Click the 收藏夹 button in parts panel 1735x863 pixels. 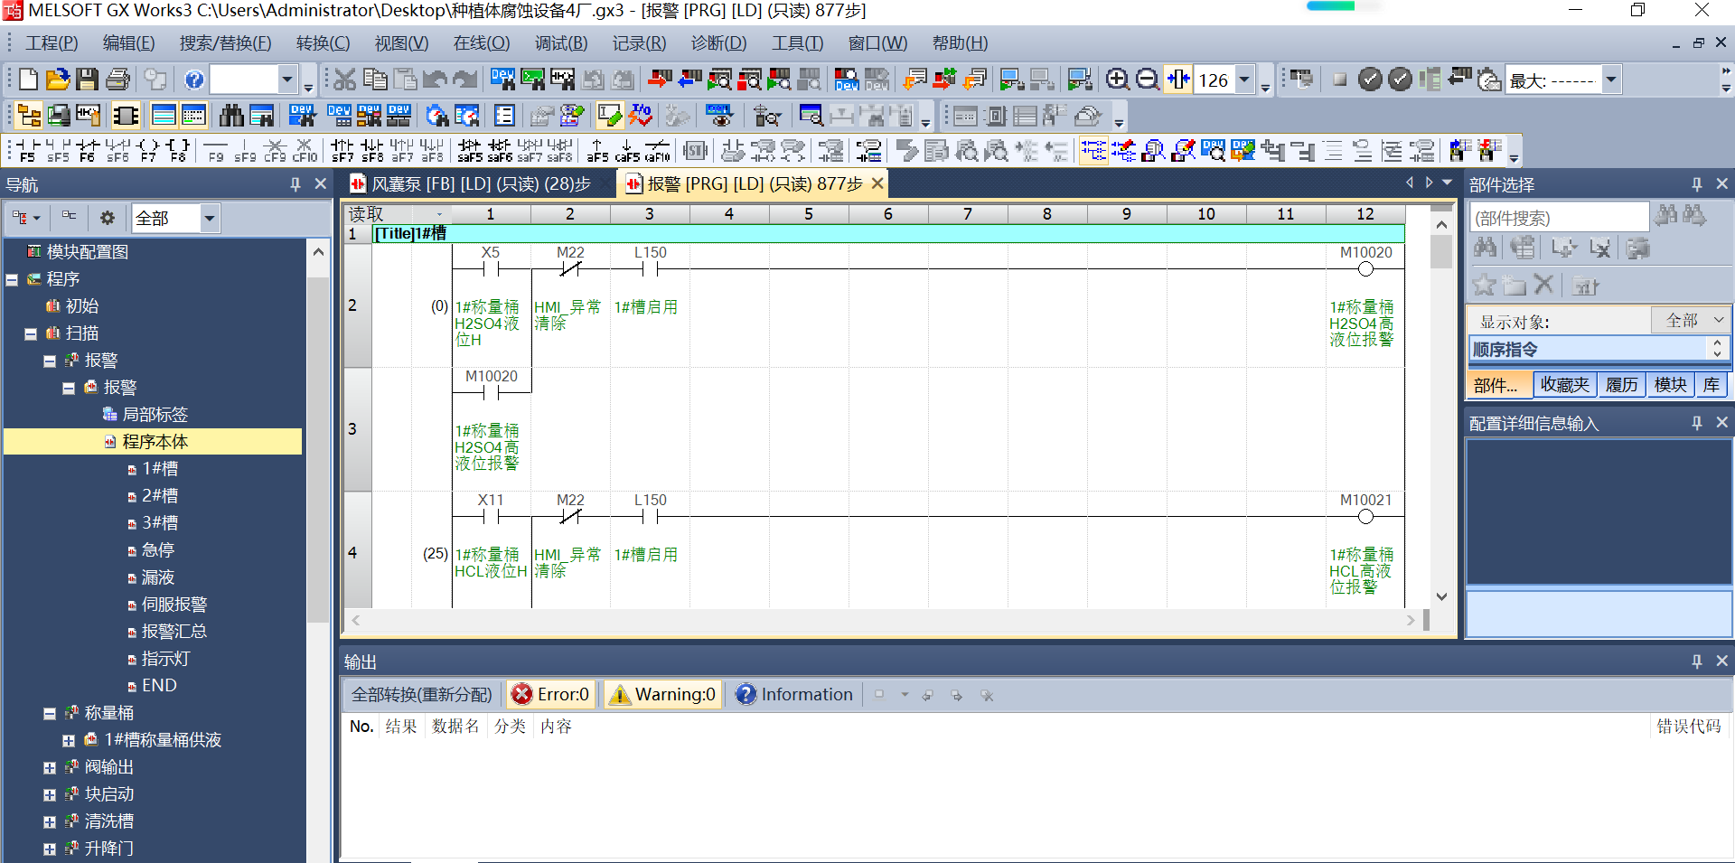pyautogui.click(x=1564, y=385)
